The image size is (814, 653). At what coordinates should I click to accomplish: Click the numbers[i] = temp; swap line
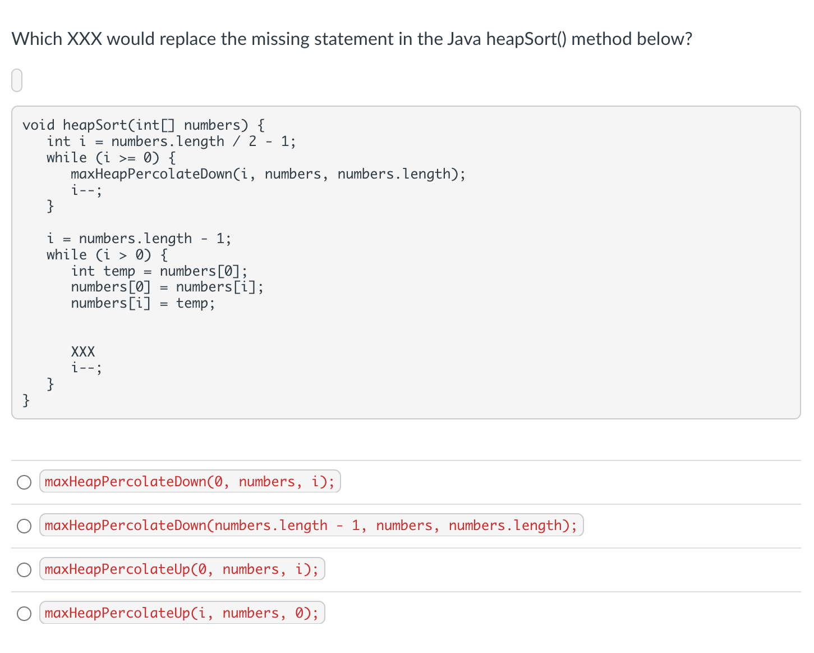tap(143, 303)
